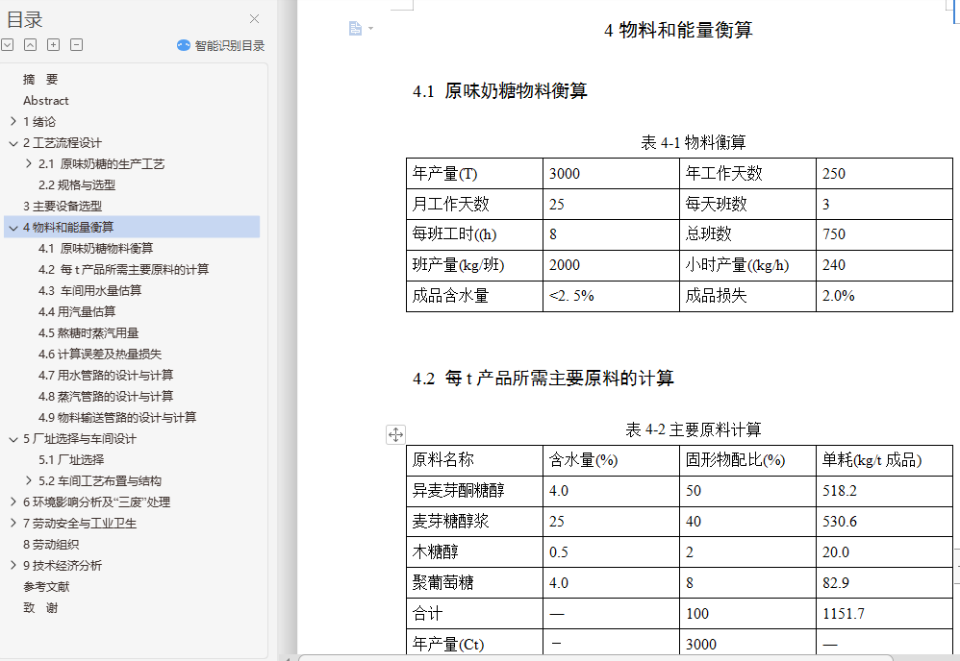Click the cell with value 1151.7
Screen dimensions: 960x661
point(884,613)
